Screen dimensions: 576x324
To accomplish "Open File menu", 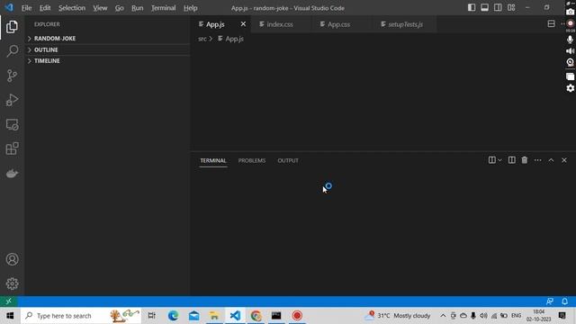I will pos(26,8).
